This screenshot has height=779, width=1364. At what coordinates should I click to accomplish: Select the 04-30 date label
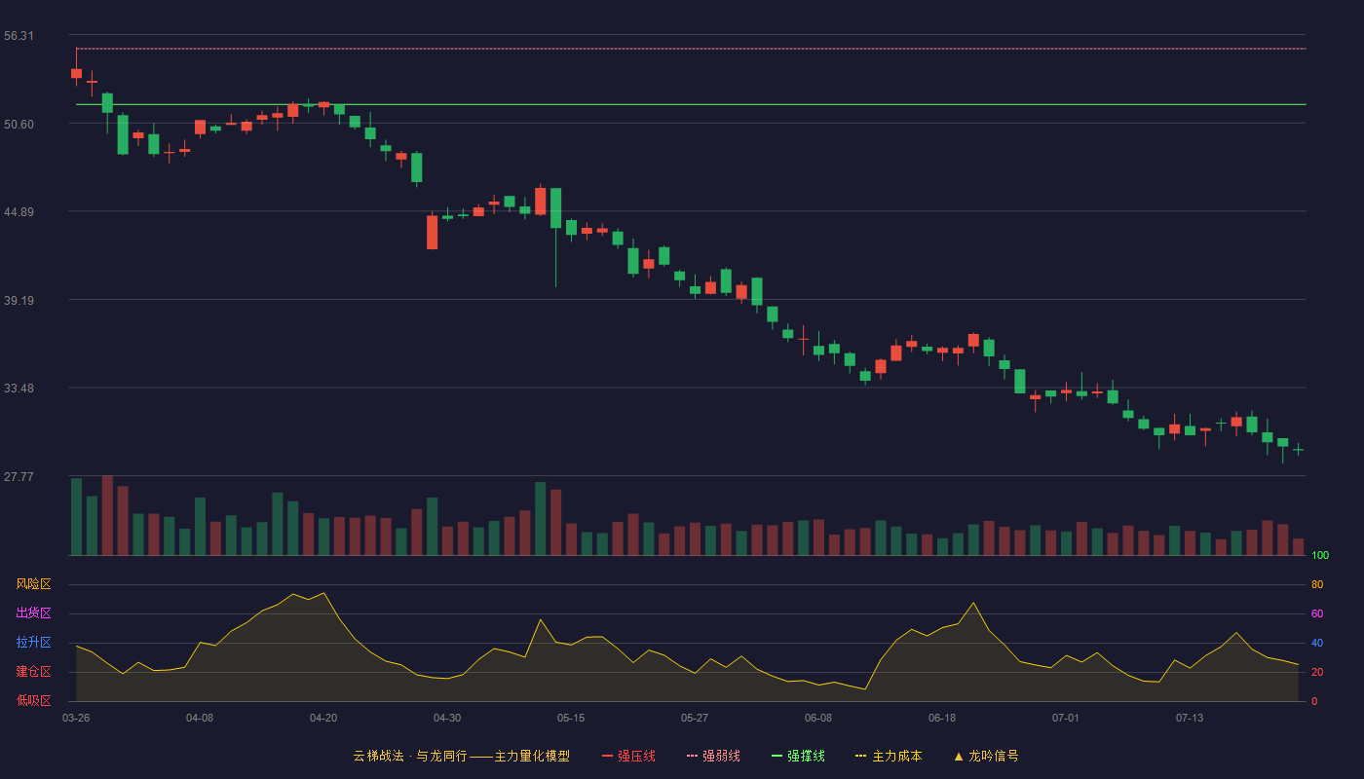[447, 718]
